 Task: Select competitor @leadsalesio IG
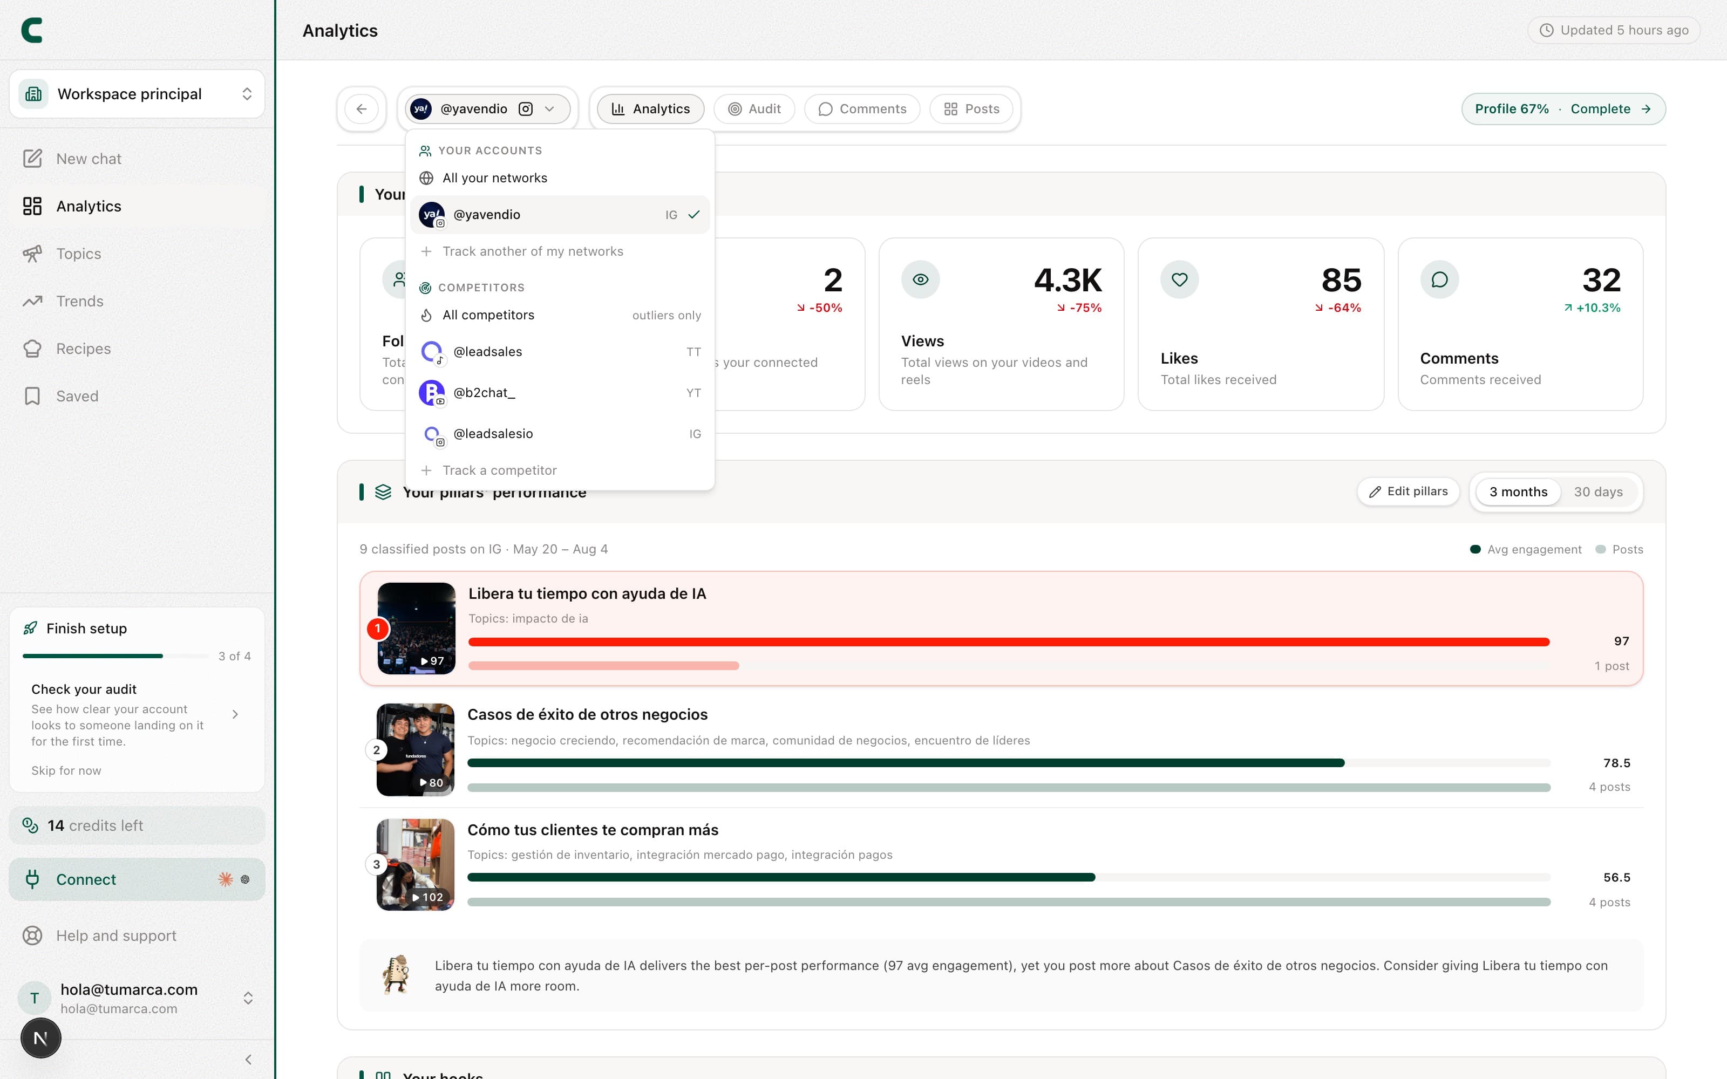tap(560, 434)
